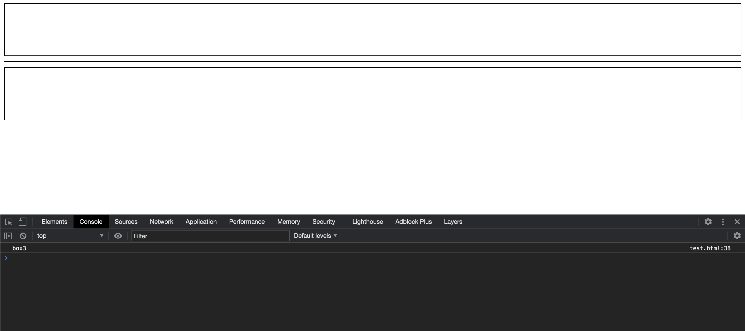
Task: Toggle the device toolbar icon
Action: [x=22, y=222]
